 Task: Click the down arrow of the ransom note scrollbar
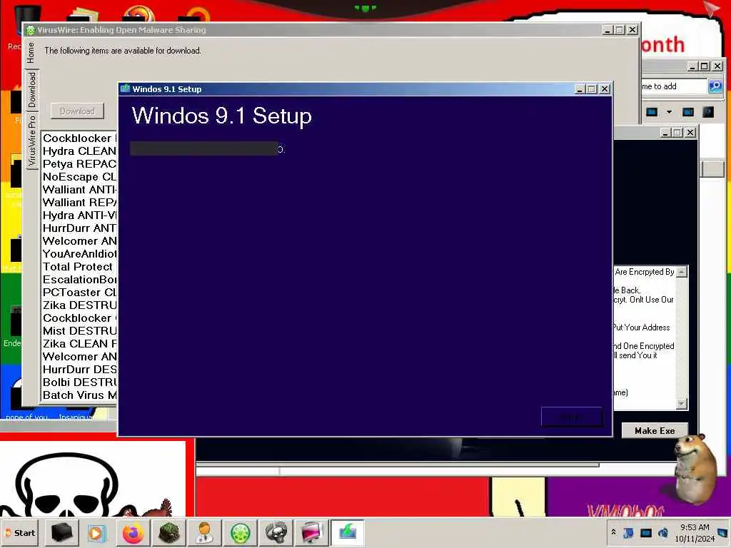click(x=682, y=404)
